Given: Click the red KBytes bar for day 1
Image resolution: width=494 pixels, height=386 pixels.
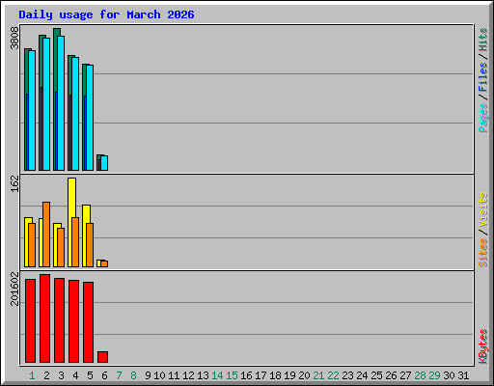Looking at the screenshot, I should click(x=31, y=321).
